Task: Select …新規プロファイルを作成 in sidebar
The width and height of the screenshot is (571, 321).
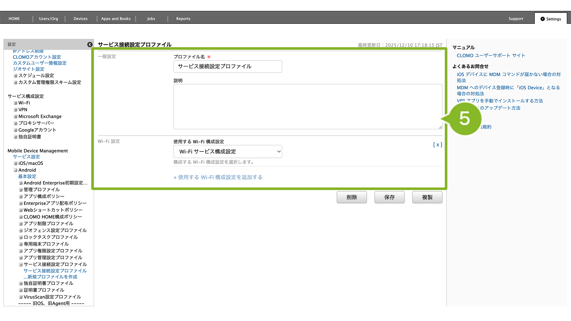Action: click(50, 277)
